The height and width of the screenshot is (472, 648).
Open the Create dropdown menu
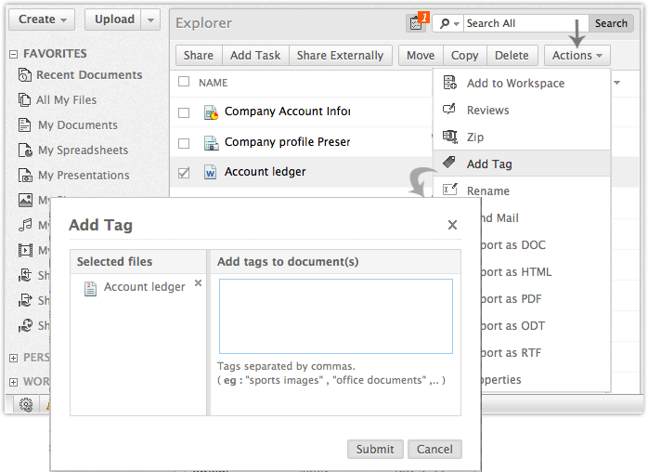(x=44, y=19)
